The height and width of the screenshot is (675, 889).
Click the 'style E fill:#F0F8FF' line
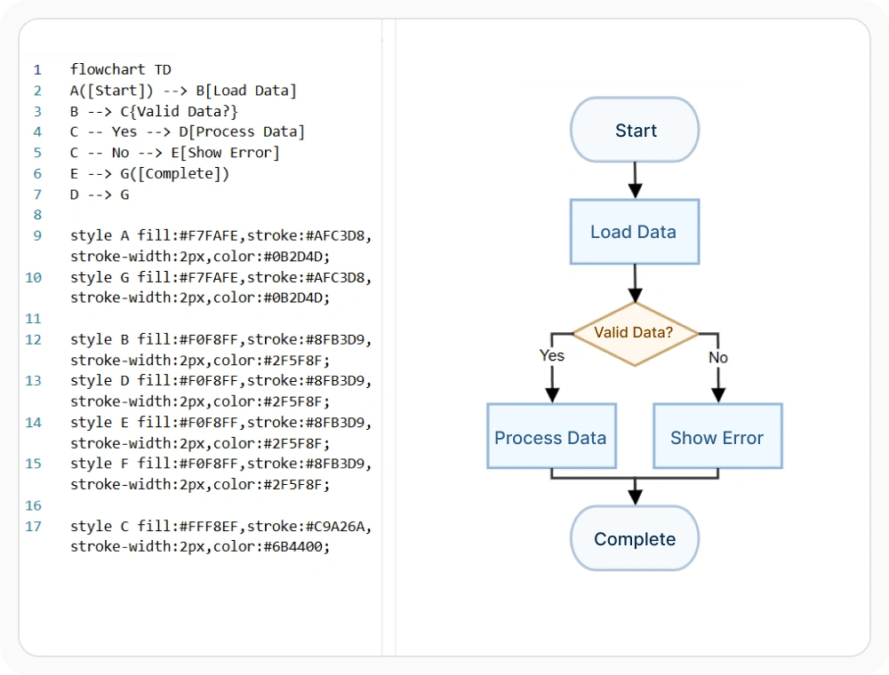(x=221, y=433)
